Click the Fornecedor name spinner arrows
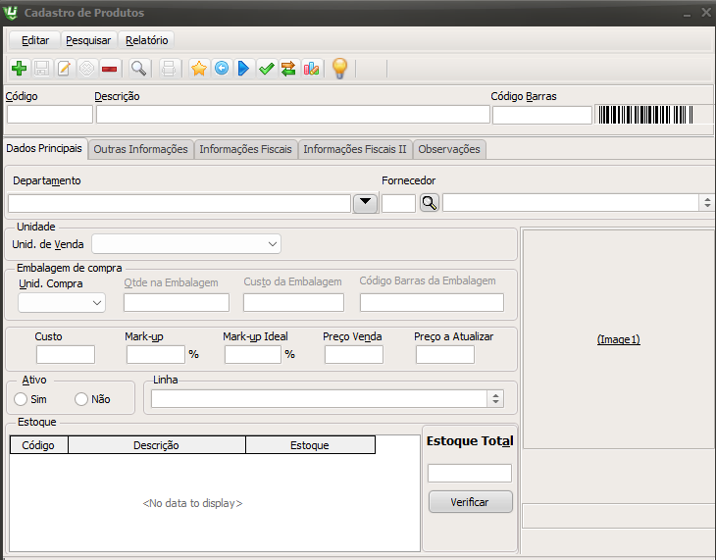 pos(707,202)
